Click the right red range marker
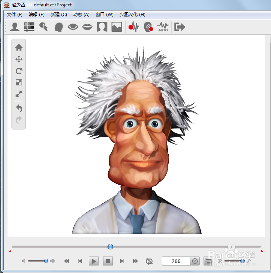The width and height of the screenshot is (271, 273). (262, 251)
